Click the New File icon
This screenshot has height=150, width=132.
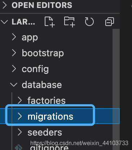point(49,22)
